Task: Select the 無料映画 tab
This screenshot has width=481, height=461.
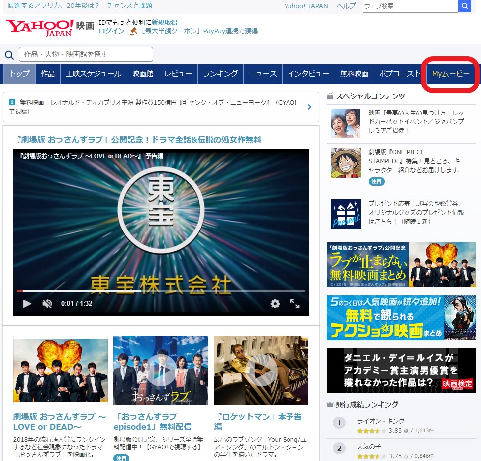Action: [354, 74]
